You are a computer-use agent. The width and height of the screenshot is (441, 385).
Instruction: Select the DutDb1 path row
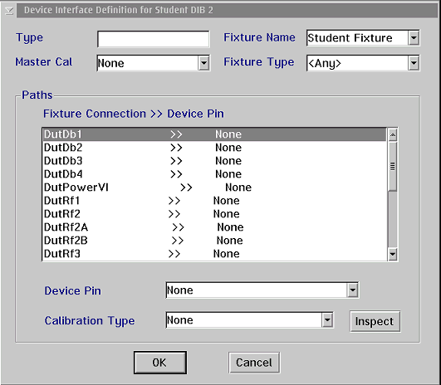(215, 134)
